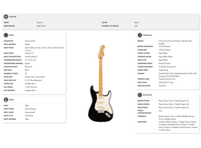Click the 'Black Dot' position inlays value

coord(29,67)
